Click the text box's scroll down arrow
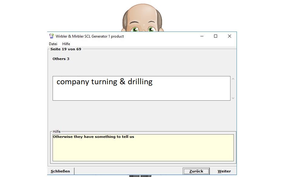 pos(233,98)
